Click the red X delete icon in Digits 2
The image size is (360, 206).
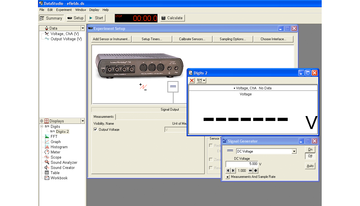[x=192, y=80]
